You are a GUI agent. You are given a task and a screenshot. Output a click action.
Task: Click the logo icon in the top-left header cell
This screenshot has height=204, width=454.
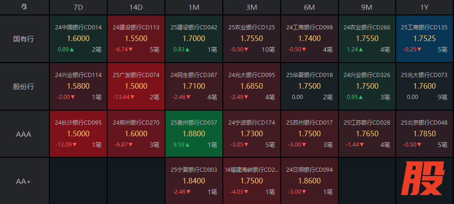coord(24,7)
